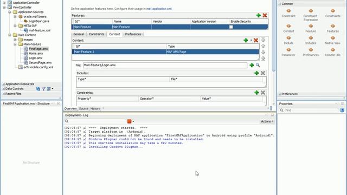Image resolution: width=347 pixels, height=195 pixels.
Task: Select the Constraint Expression component
Action: (311, 15)
